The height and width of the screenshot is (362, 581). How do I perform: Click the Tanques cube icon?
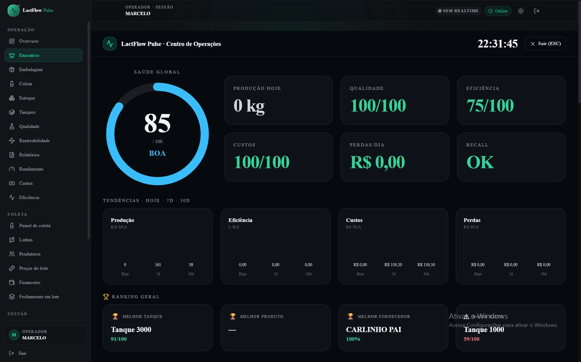12,112
